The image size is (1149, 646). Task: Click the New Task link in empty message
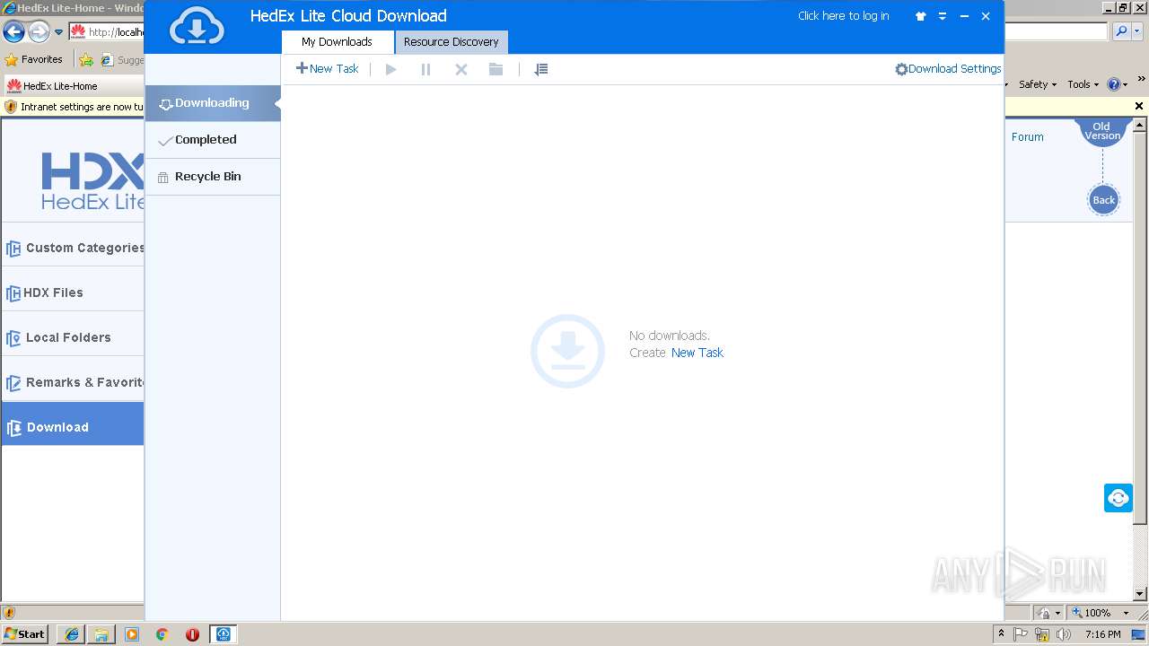697,353
